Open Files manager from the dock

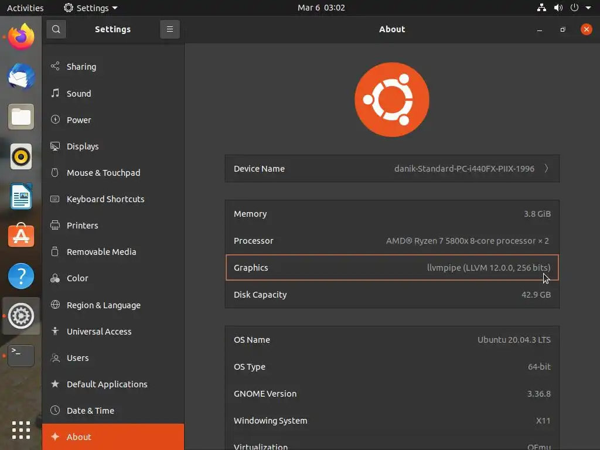point(21,117)
